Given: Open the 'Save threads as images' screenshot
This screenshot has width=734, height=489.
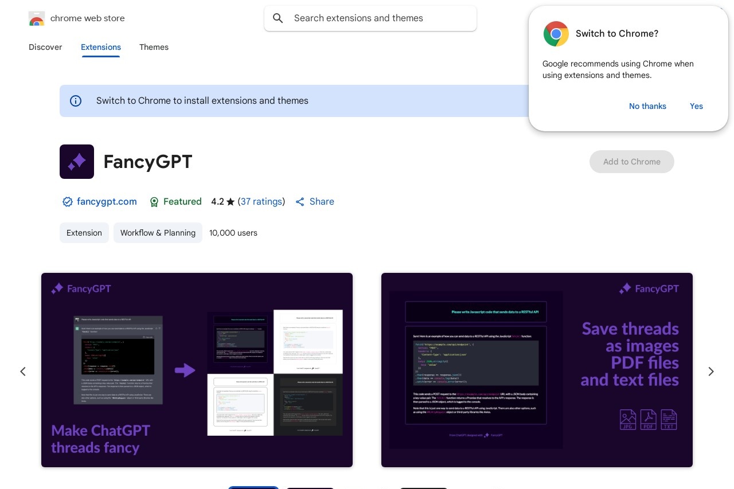Looking at the screenshot, I should click(x=537, y=370).
